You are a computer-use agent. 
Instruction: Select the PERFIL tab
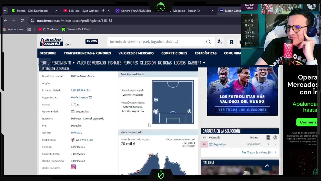[44, 63]
